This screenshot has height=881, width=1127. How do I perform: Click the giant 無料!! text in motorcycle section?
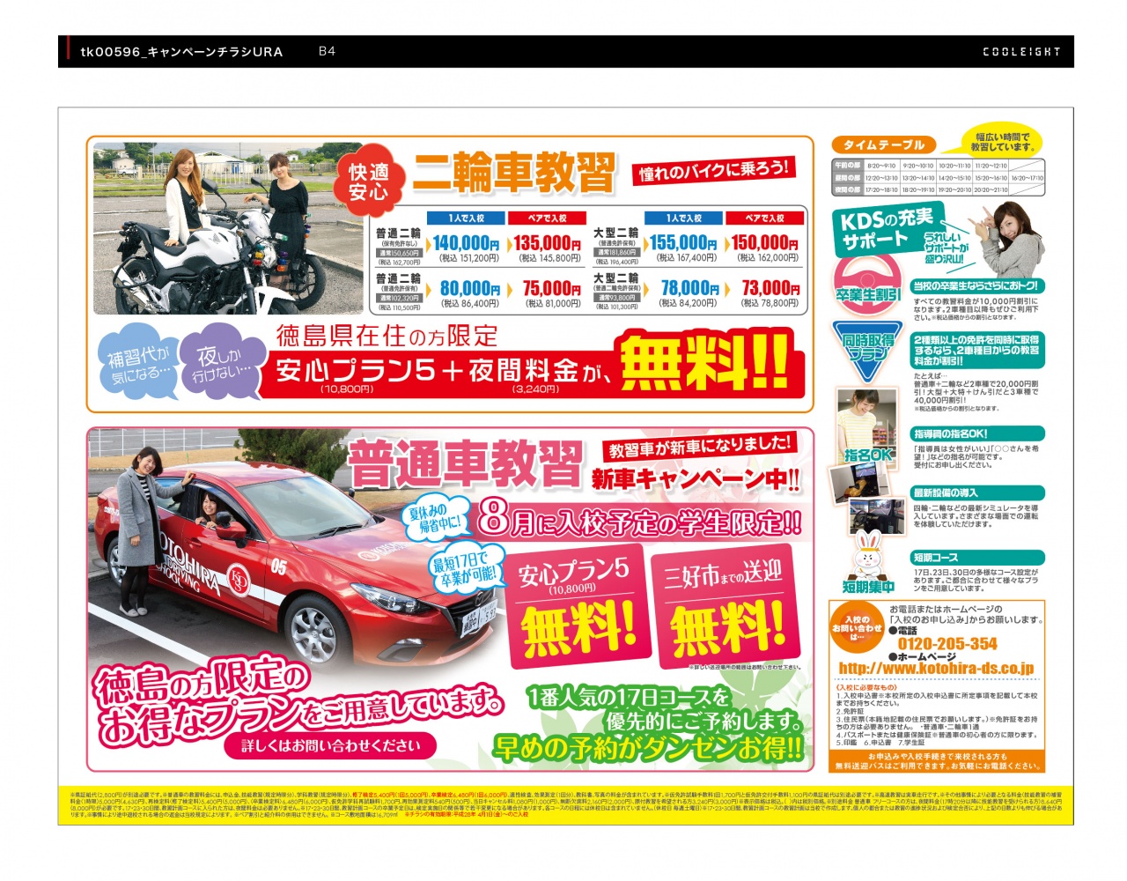click(x=704, y=361)
